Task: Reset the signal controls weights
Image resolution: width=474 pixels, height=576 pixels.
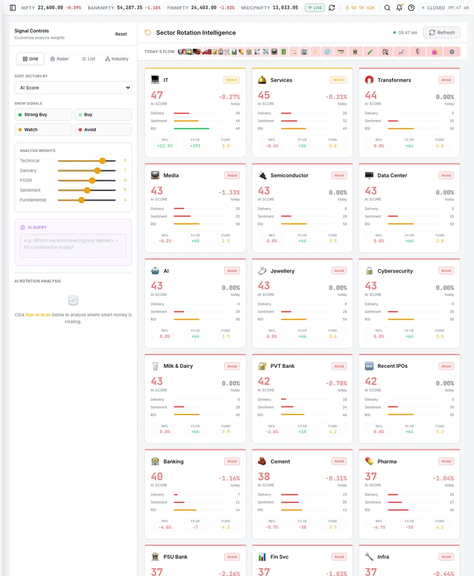Action: click(x=121, y=34)
